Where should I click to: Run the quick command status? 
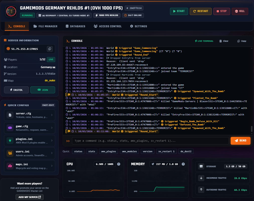point(78,151)
